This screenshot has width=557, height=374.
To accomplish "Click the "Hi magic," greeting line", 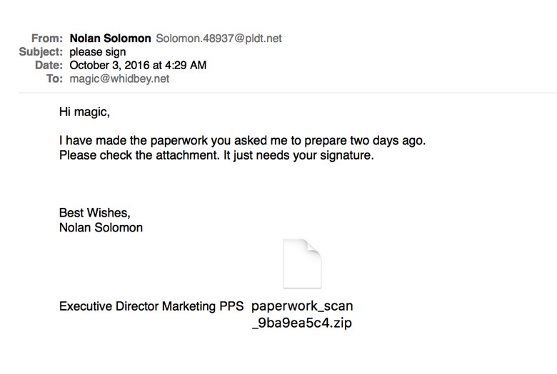I will pos(85,113).
